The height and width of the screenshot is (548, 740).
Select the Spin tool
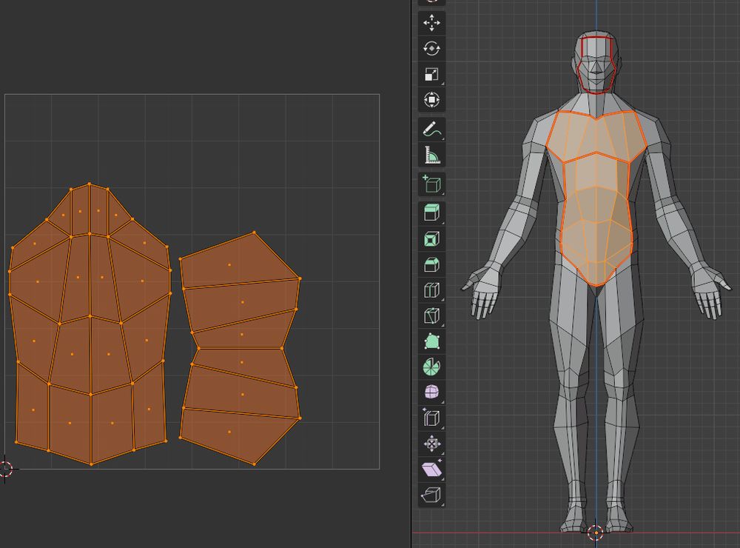[431, 367]
